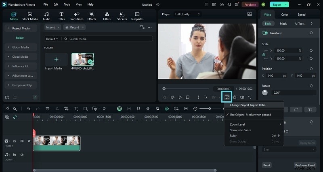Open the Record dropdown

pyautogui.click(x=74, y=27)
